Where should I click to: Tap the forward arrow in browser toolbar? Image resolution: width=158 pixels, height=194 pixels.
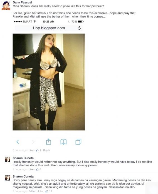click(33, 142)
